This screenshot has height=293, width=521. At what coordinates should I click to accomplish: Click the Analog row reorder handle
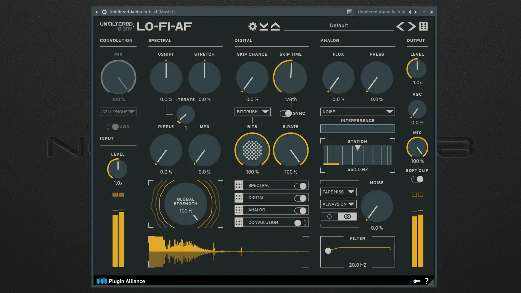(239, 210)
